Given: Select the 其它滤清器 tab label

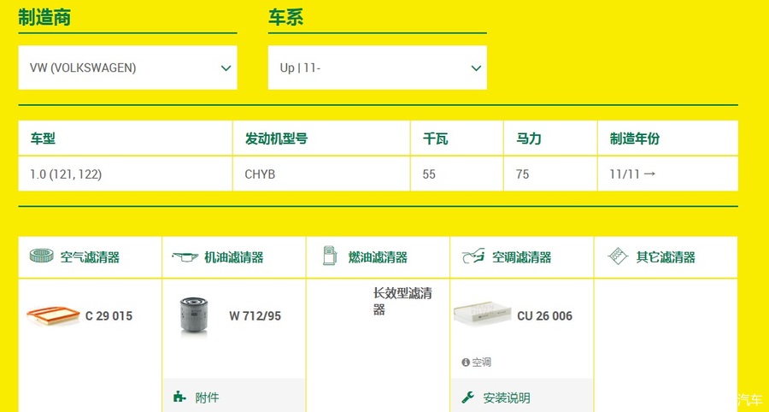Looking at the screenshot, I should click(x=666, y=257).
